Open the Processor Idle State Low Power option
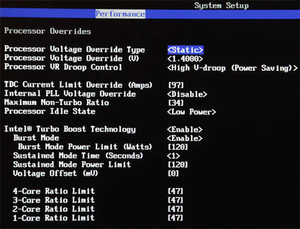The height and width of the screenshot is (229, 300). pos(191,112)
